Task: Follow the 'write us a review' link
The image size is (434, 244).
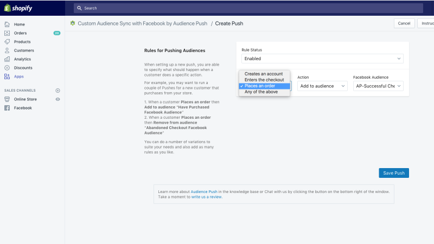Action: [207, 197]
